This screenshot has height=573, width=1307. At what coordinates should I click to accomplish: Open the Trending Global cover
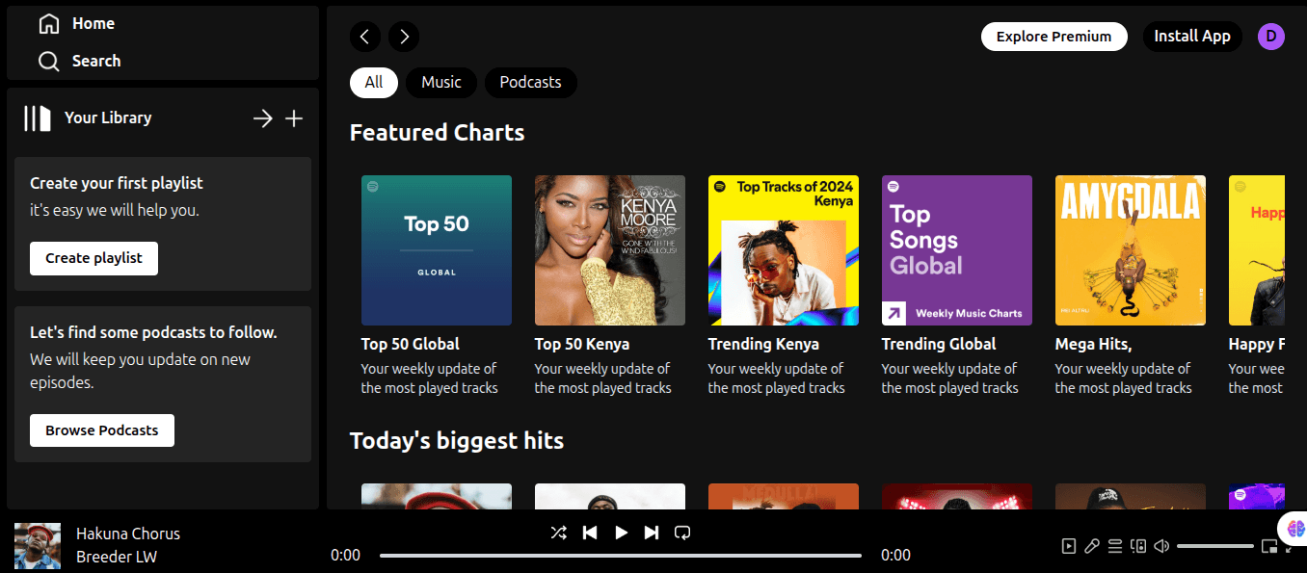pos(957,250)
